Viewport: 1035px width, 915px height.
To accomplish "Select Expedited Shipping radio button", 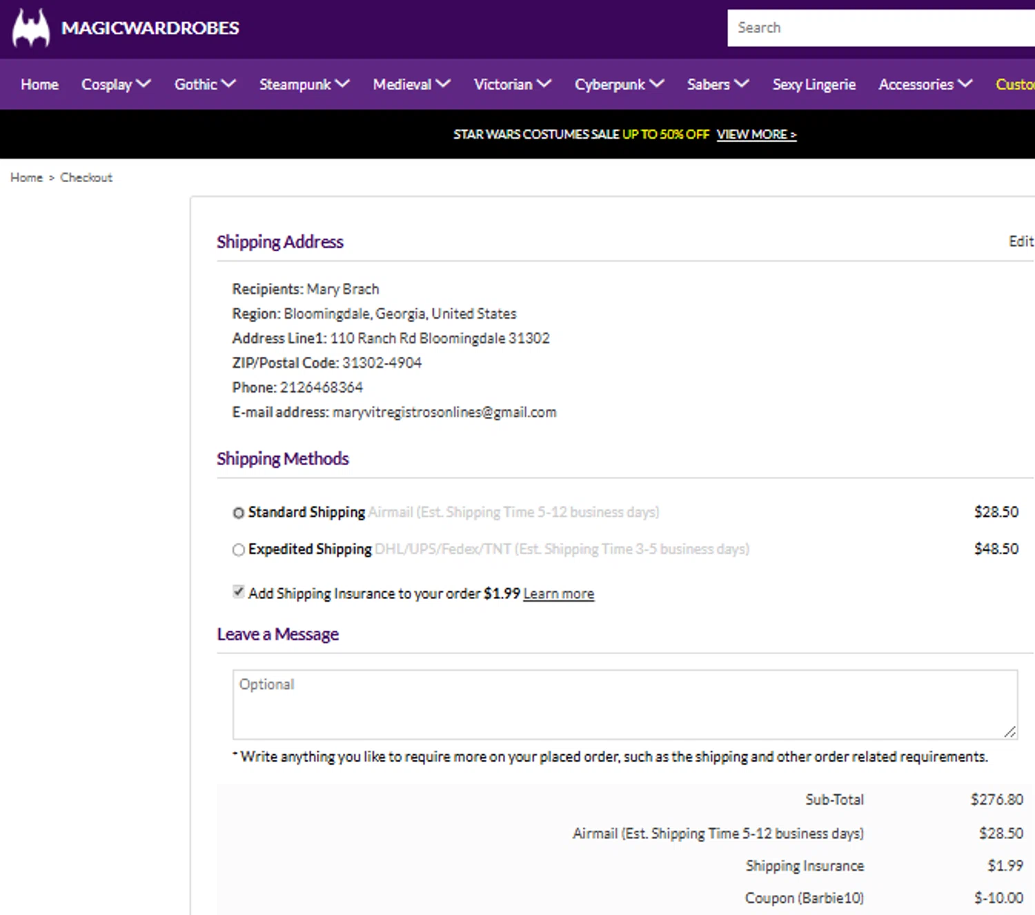I will tap(238, 550).
